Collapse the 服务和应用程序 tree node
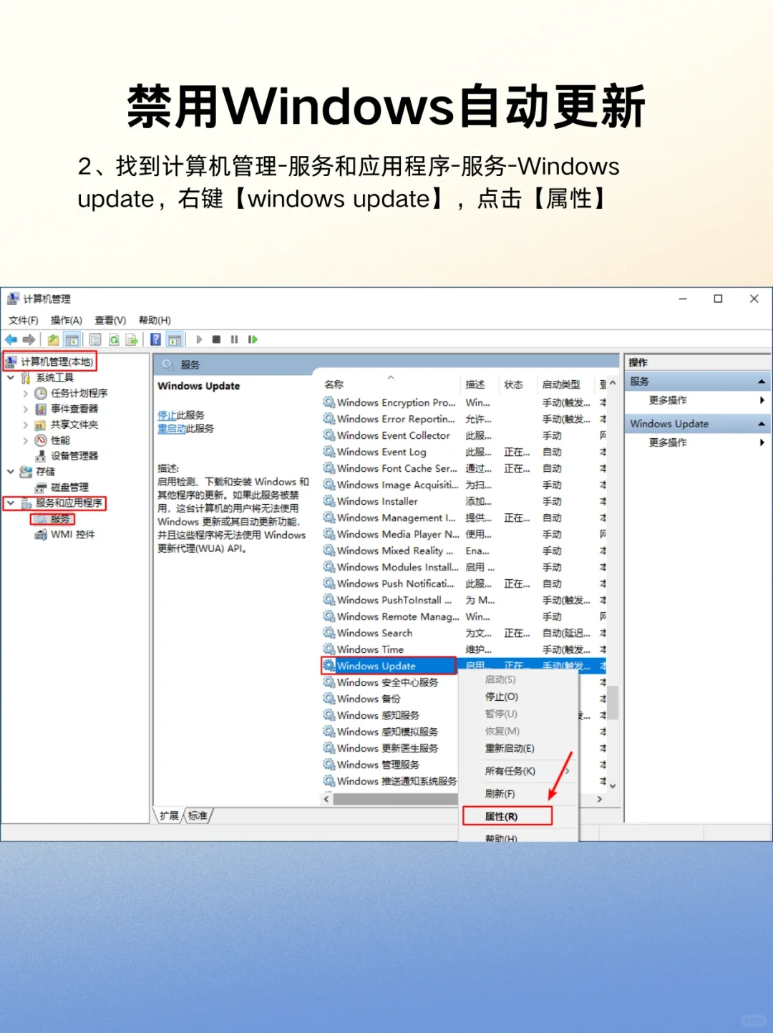The height and width of the screenshot is (1033, 773). [x=11, y=503]
